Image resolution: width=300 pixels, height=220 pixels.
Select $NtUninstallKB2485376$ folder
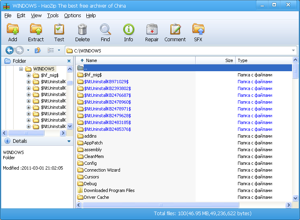(x=108, y=129)
